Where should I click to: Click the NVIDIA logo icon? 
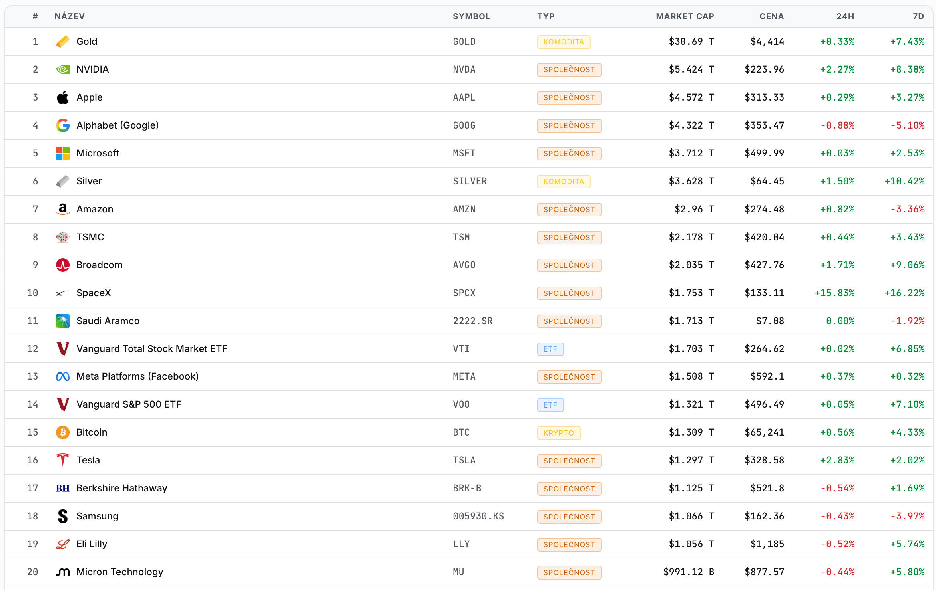tap(63, 69)
